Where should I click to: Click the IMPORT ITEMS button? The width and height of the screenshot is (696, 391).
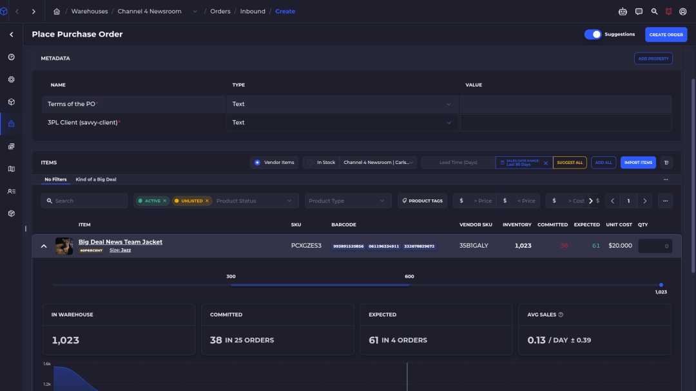(638, 163)
